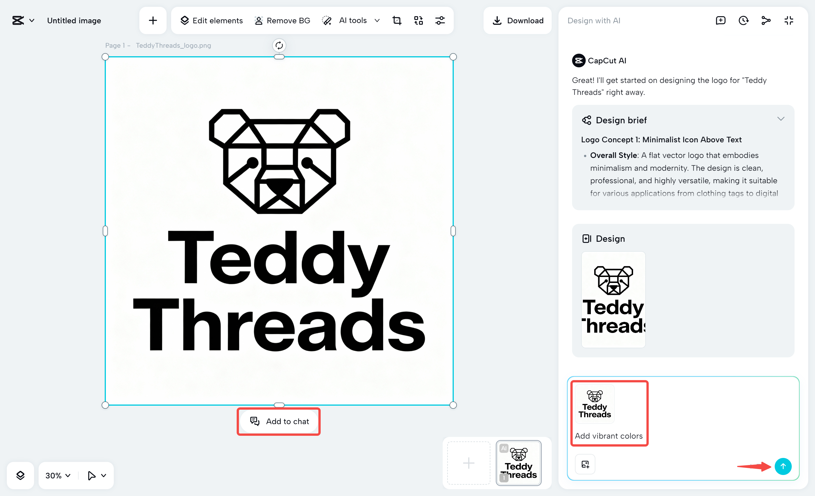Choose Remove BG in the toolbar
This screenshot has height=496, width=815.
pos(282,20)
